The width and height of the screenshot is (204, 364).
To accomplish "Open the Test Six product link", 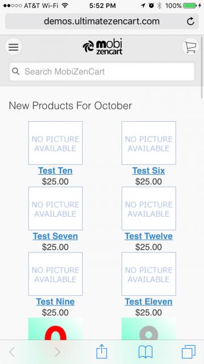I will tap(148, 171).
